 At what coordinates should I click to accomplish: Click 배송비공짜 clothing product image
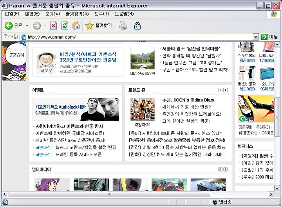[247, 73]
